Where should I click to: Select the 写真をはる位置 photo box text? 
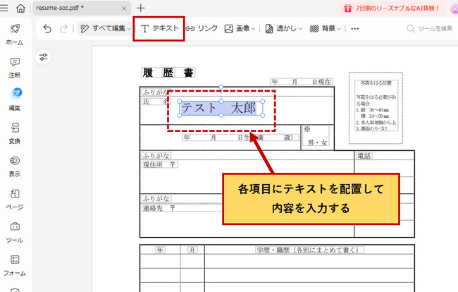(x=376, y=83)
